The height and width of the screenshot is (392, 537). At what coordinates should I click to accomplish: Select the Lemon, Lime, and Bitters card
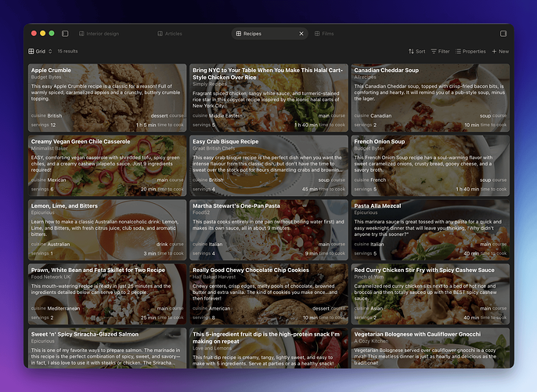tap(106, 228)
